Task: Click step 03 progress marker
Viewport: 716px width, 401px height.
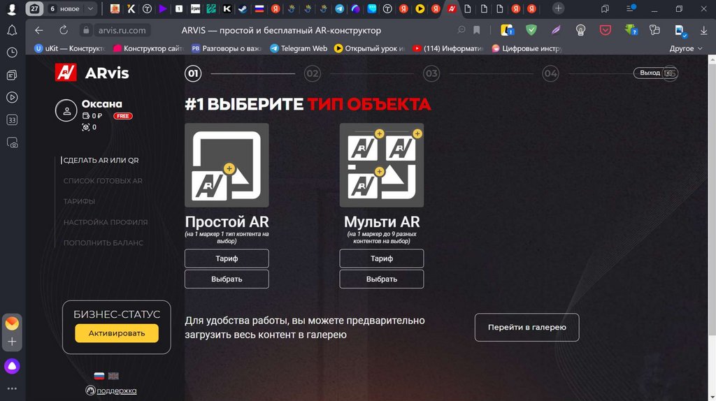Action: pos(431,73)
